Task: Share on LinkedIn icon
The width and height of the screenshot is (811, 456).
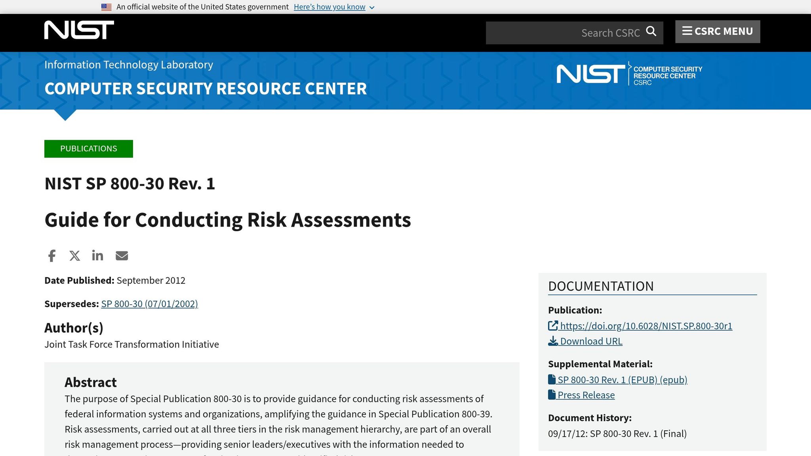Action: click(x=97, y=255)
